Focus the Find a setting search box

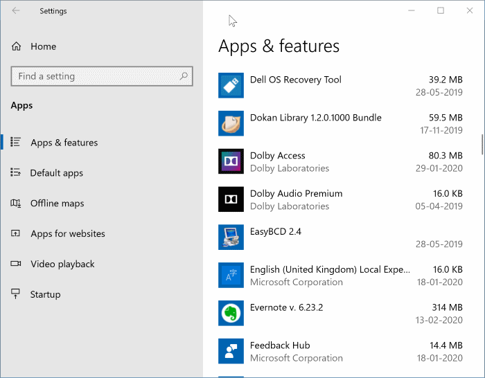(102, 76)
